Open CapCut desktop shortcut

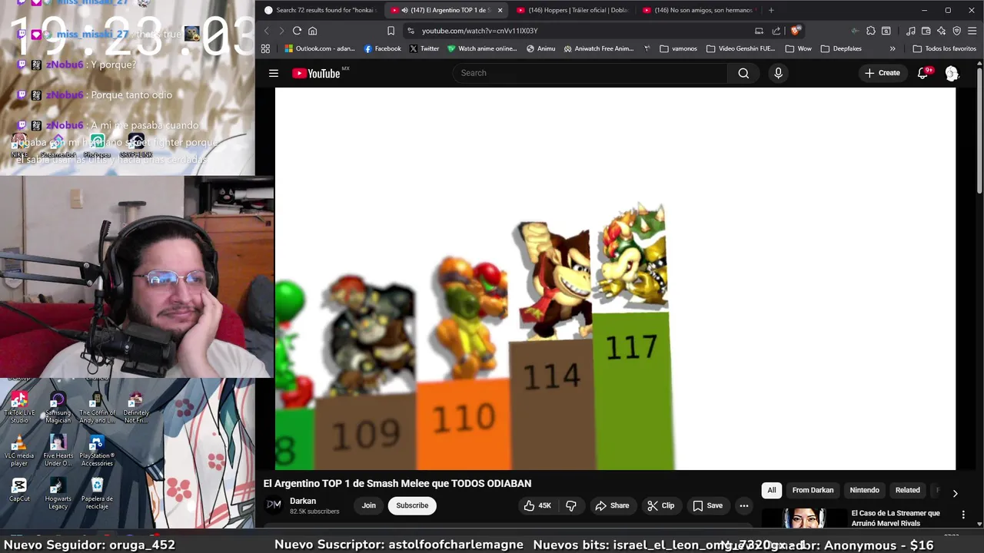[19, 490]
